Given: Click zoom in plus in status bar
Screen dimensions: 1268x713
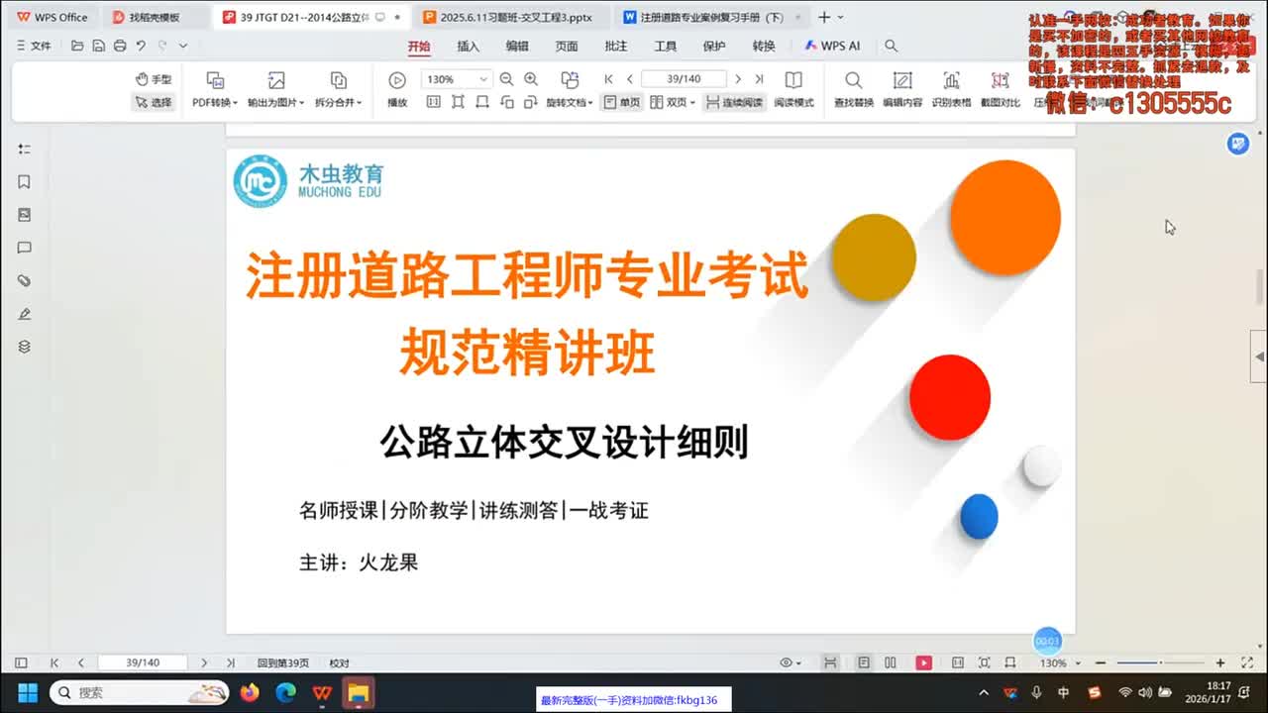Looking at the screenshot, I should coord(1220,662).
